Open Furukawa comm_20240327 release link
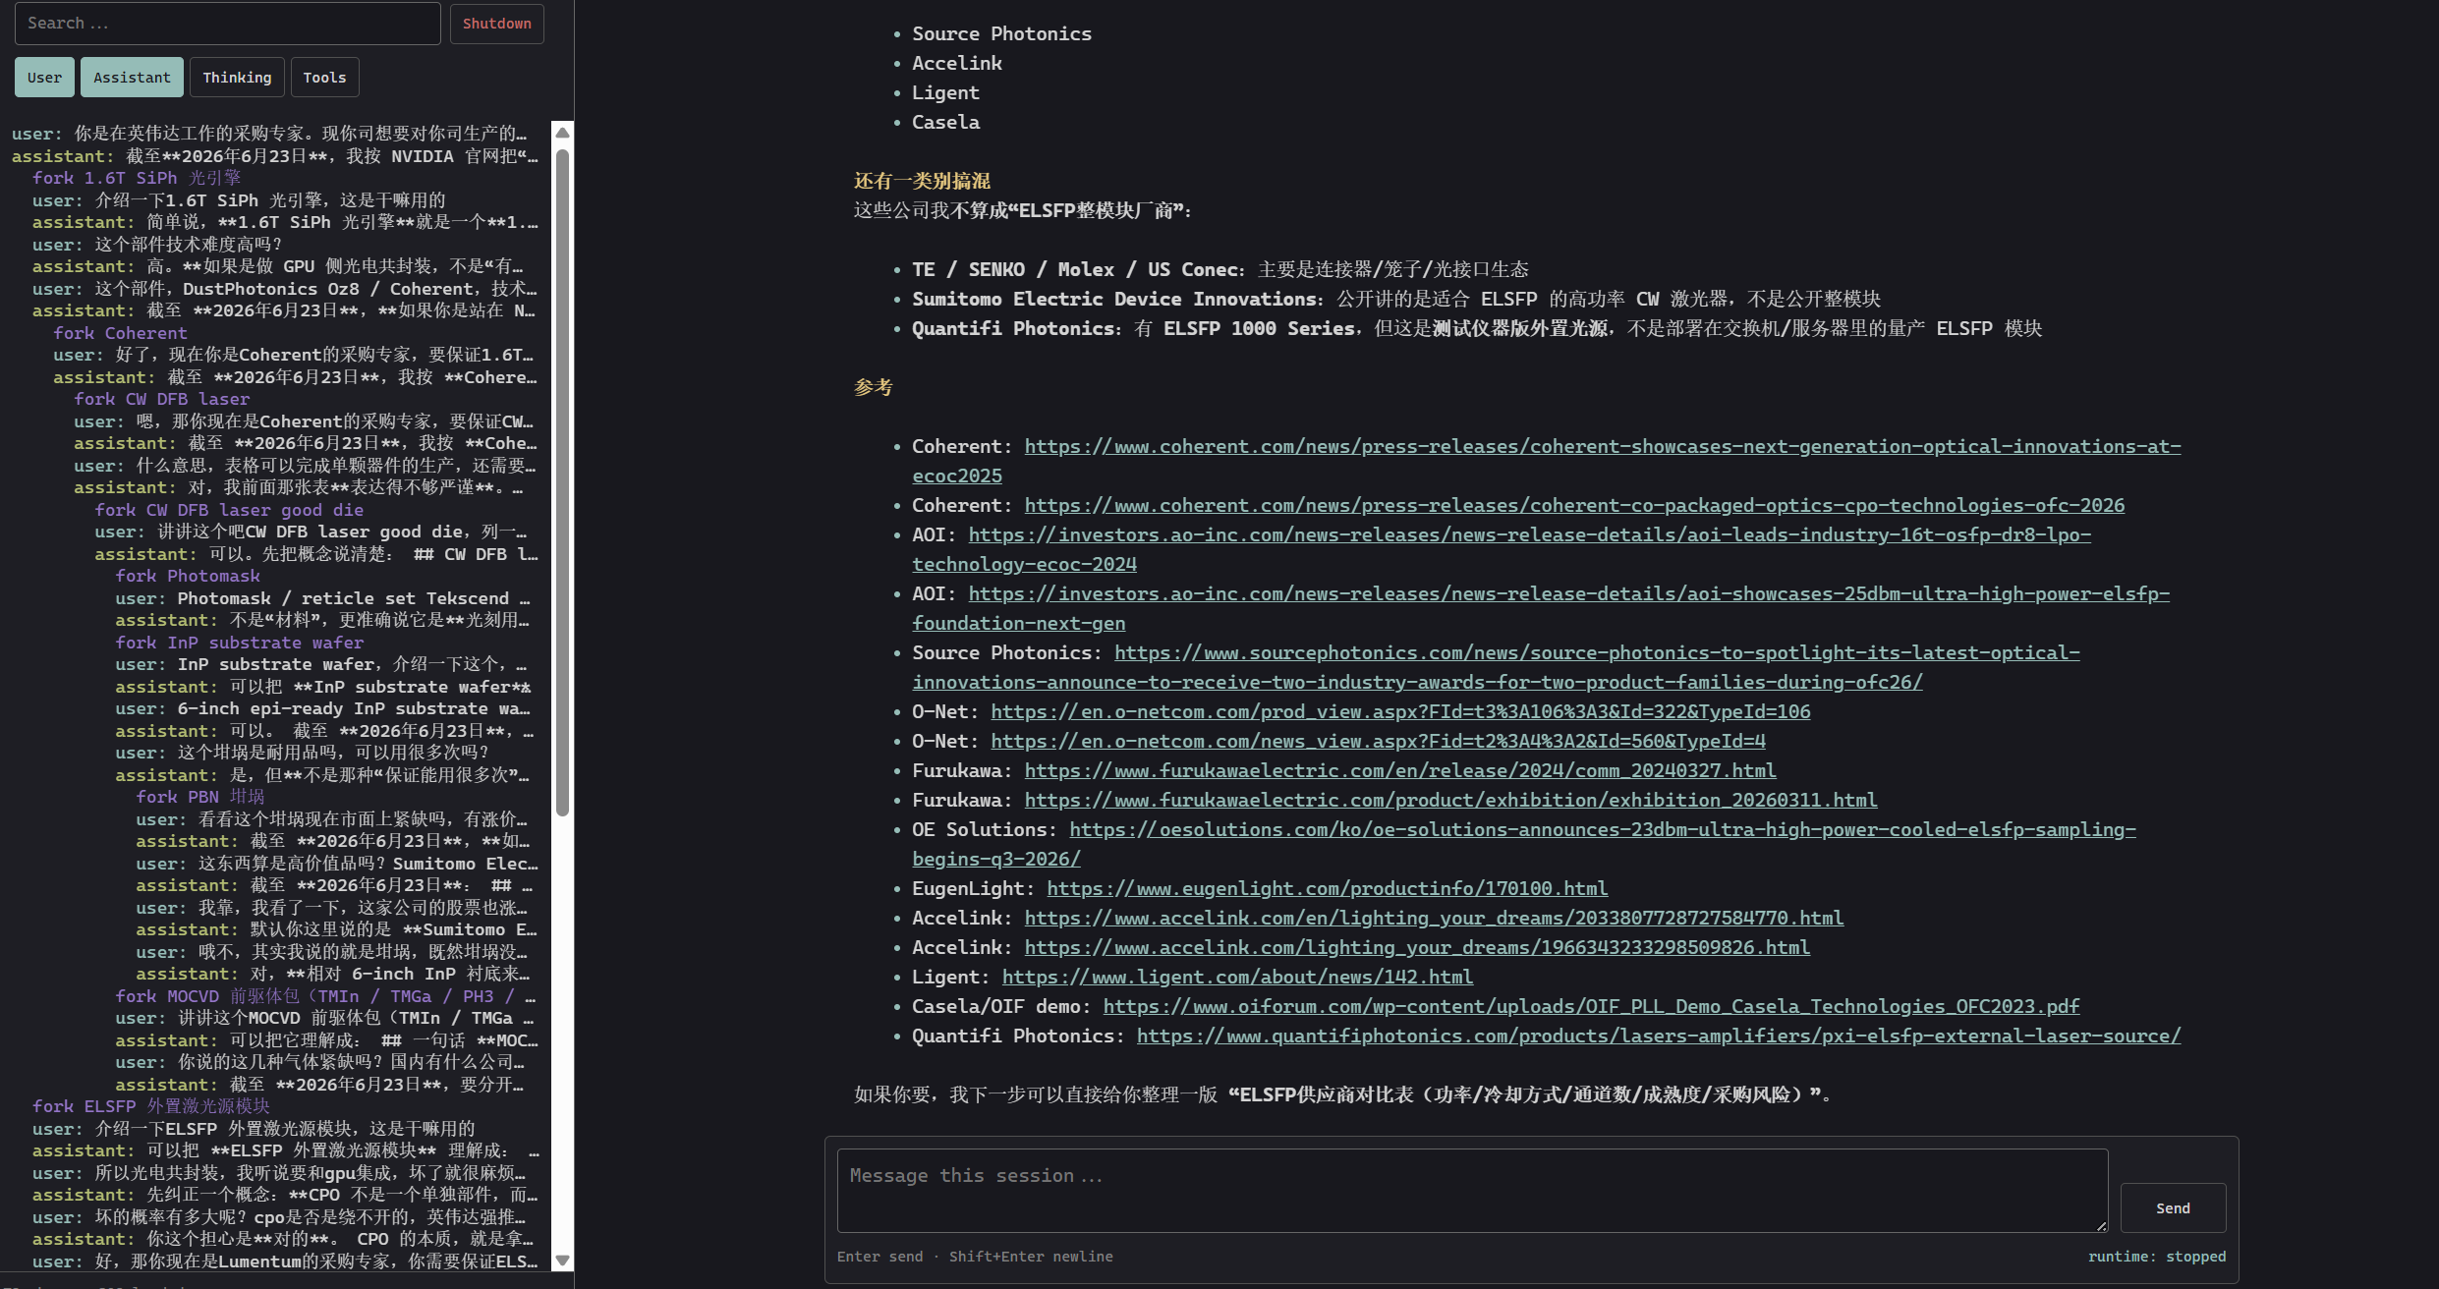Screen dimensions: 2439x1289 click(x=1400, y=770)
